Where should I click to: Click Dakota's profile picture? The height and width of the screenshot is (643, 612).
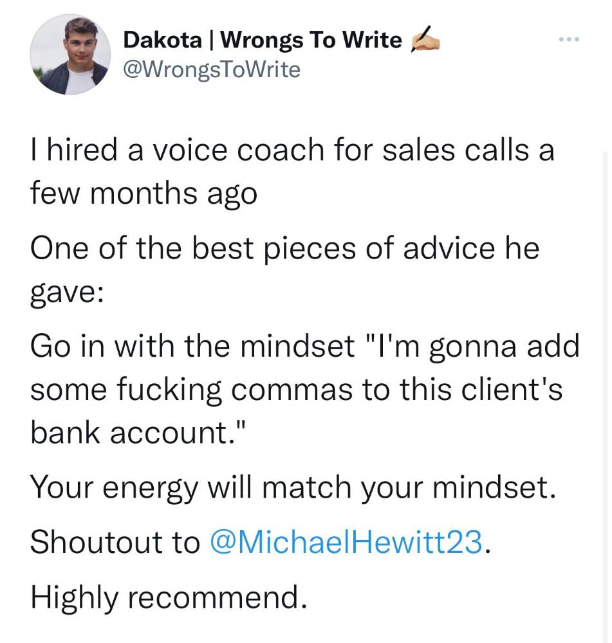pos(70,54)
